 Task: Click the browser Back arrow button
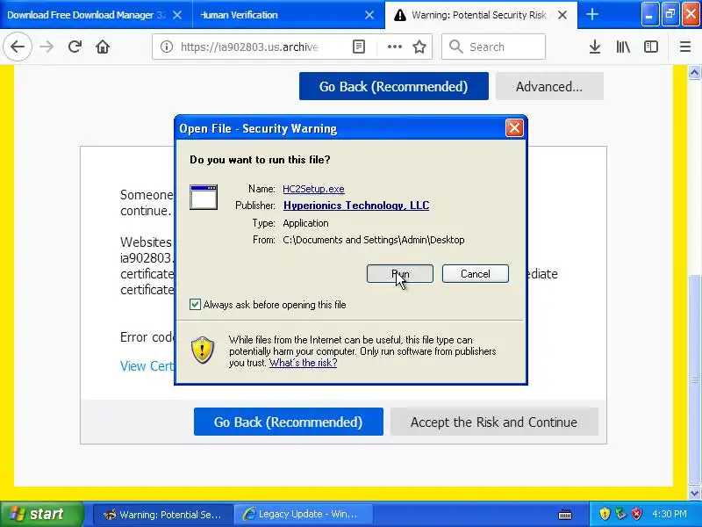pyautogui.click(x=18, y=47)
